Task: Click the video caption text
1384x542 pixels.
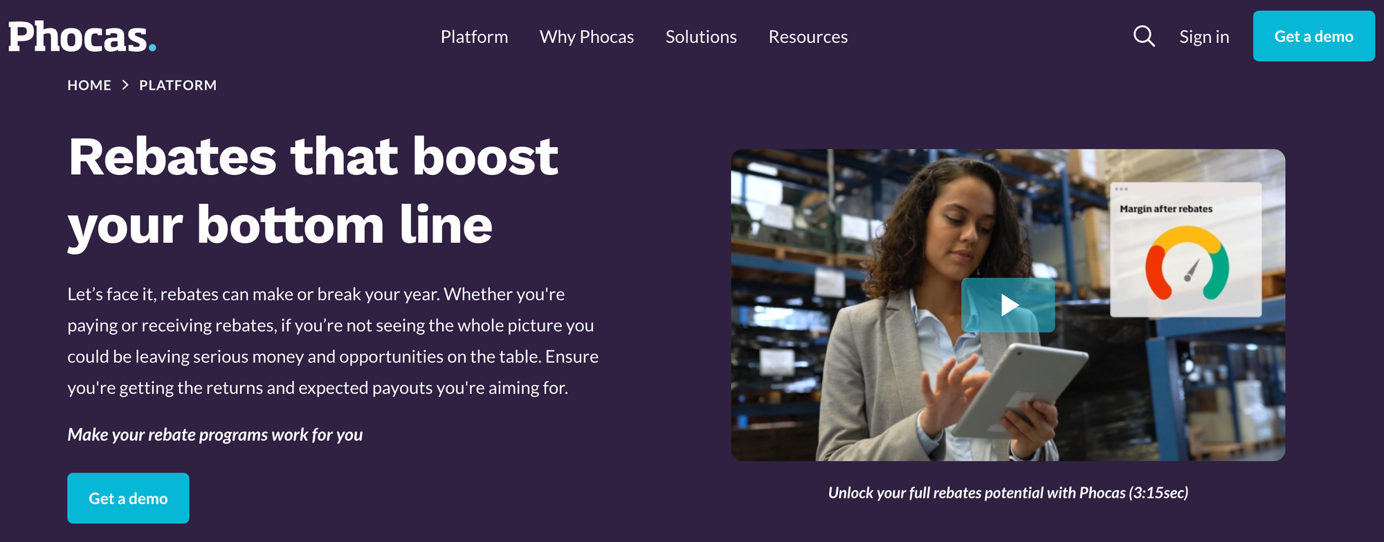Action: tap(1008, 493)
